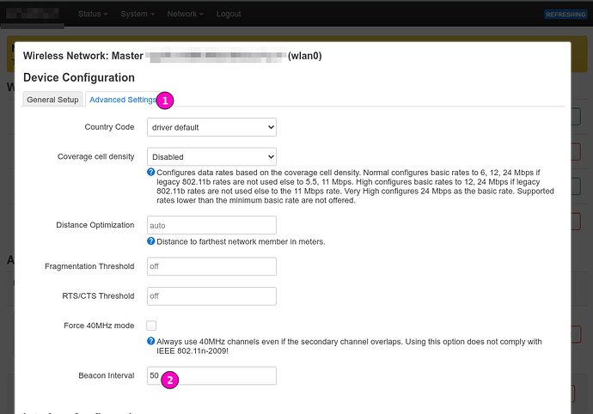Viewport: 593px width, 414px height.
Task: Focus the Fragmentation Threshold field
Action: (x=211, y=266)
